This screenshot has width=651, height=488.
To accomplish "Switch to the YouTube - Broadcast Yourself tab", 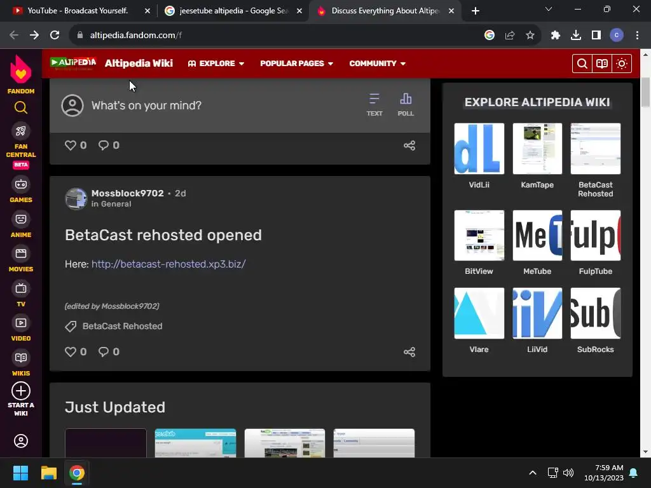I will [78, 11].
